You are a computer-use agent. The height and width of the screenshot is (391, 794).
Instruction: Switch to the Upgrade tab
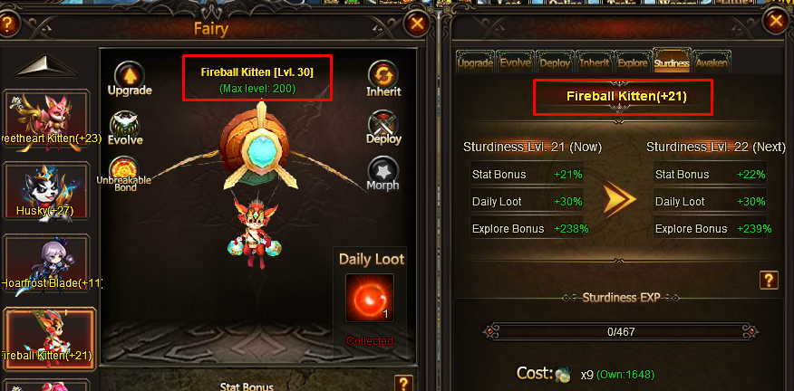point(475,62)
